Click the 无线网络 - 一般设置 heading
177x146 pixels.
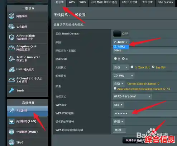(70, 15)
